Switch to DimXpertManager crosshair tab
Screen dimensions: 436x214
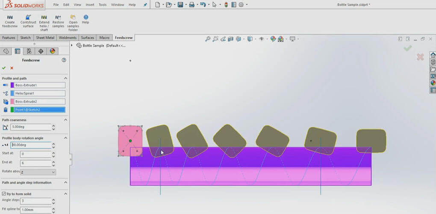click(41, 51)
